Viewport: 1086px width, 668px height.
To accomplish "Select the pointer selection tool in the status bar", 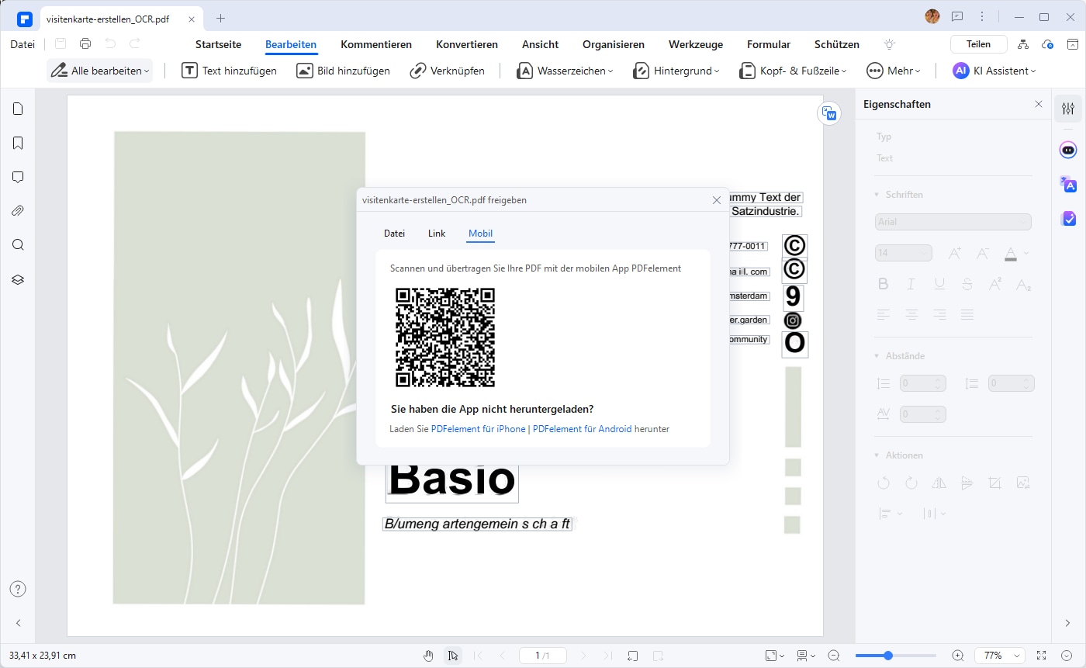I will pyautogui.click(x=453, y=656).
